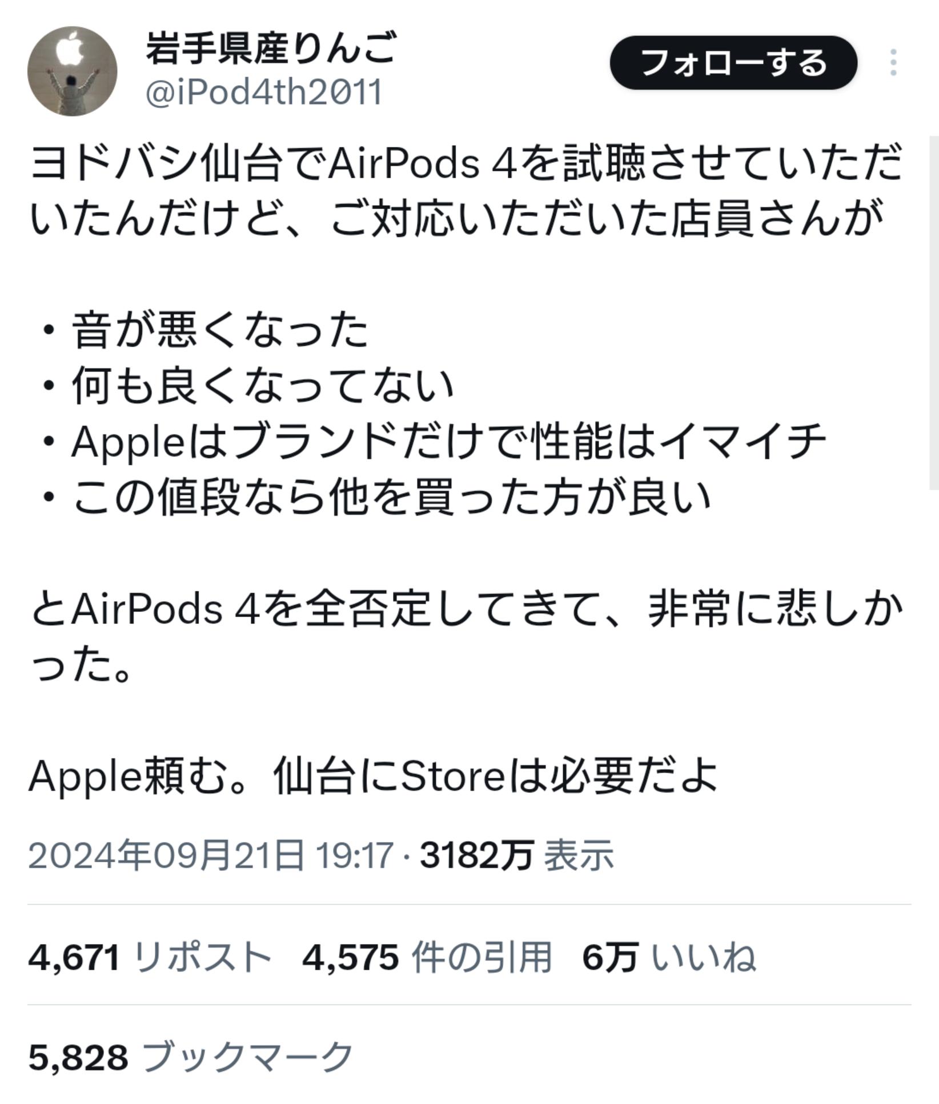939x1104 pixels.
Task: Open the 6万 いいね likes list
Action: click(x=669, y=957)
